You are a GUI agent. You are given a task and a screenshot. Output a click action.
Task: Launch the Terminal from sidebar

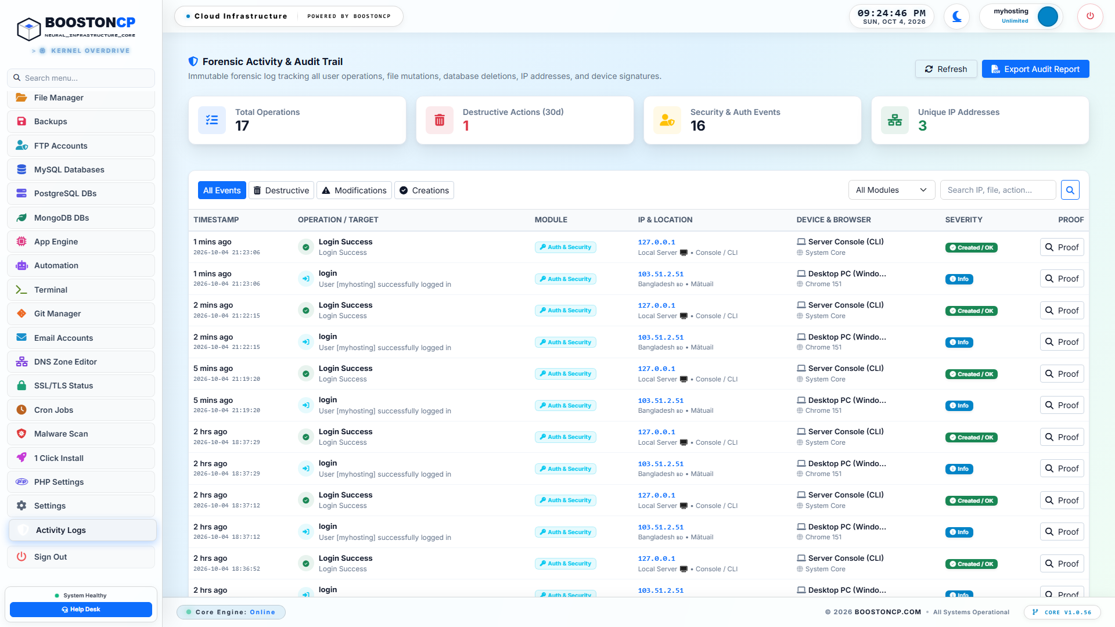pos(81,290)
